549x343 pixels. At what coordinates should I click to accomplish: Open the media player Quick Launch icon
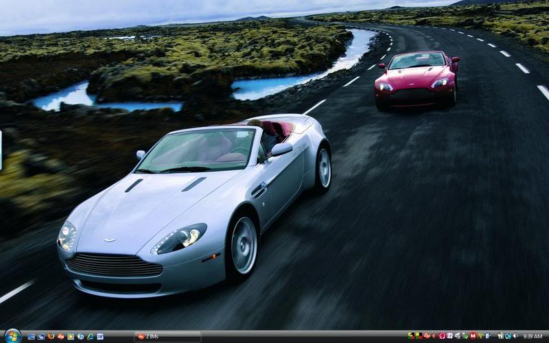point(71,336)
